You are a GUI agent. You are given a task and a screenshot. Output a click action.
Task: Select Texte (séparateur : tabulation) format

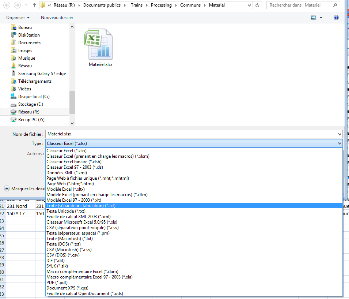[194, 206]
